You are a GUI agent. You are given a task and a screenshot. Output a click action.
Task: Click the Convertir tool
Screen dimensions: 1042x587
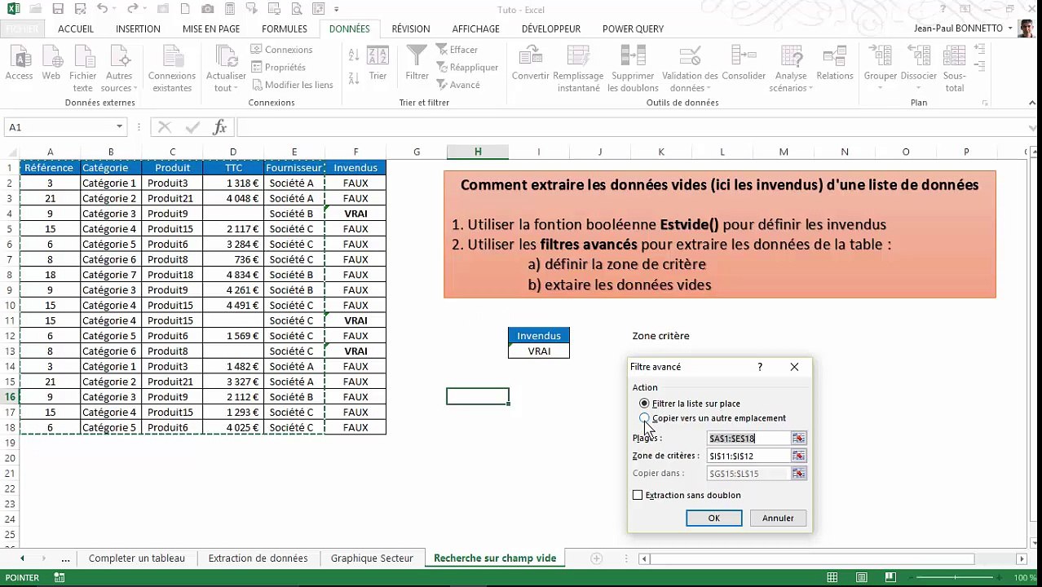click(x=531, y=64)
